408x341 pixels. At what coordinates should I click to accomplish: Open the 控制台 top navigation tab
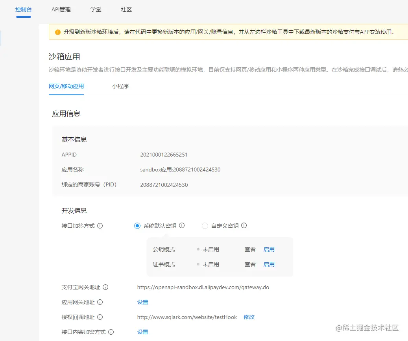(24, 9)
